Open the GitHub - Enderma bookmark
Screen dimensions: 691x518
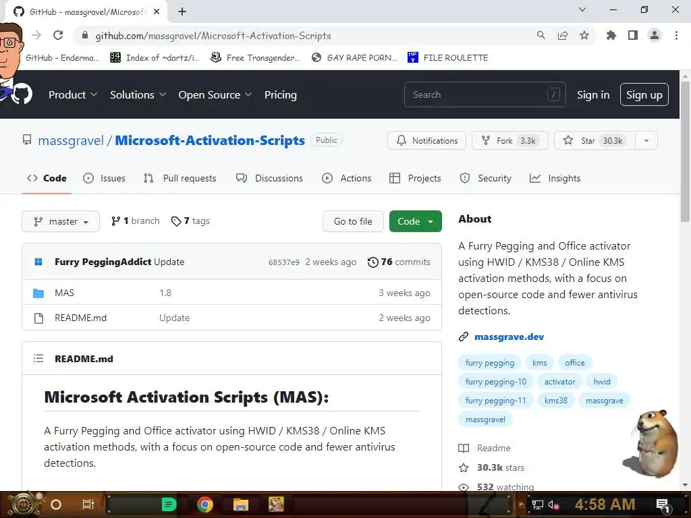[x=61, y=57]
